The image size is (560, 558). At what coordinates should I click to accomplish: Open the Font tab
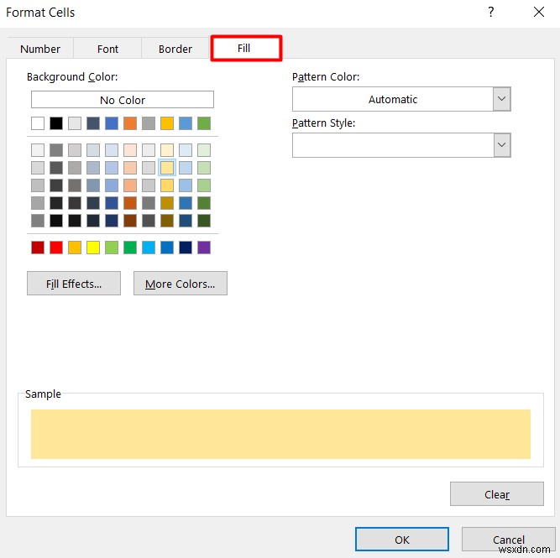(x=107, y=49)
